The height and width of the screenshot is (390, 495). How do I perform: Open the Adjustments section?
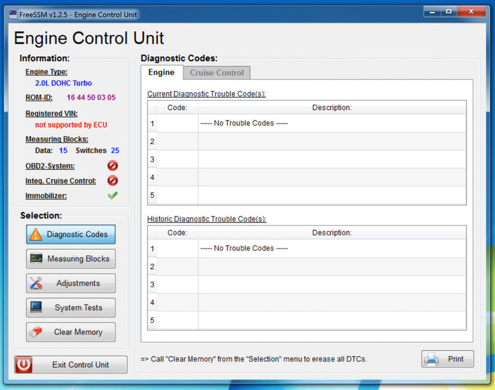point(71,283)
